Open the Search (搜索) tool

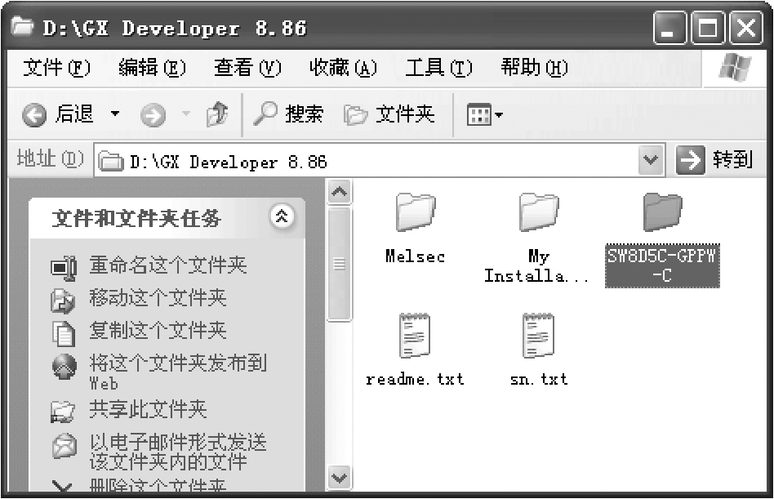click(288, 114)
